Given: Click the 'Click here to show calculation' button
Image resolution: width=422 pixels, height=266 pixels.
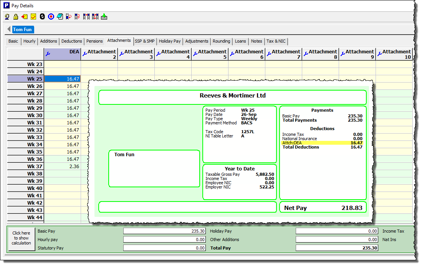Looking at the screenshot, I should tap(22, 239).
